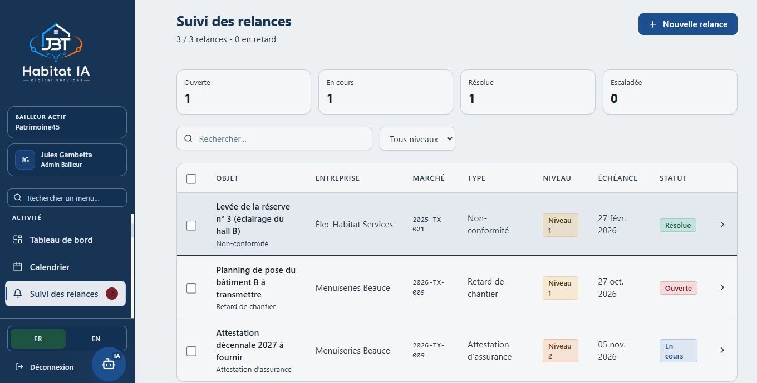Filter by the Résolue status card
Viewport: 757px width, 383px height.
(x=528, y=92)
